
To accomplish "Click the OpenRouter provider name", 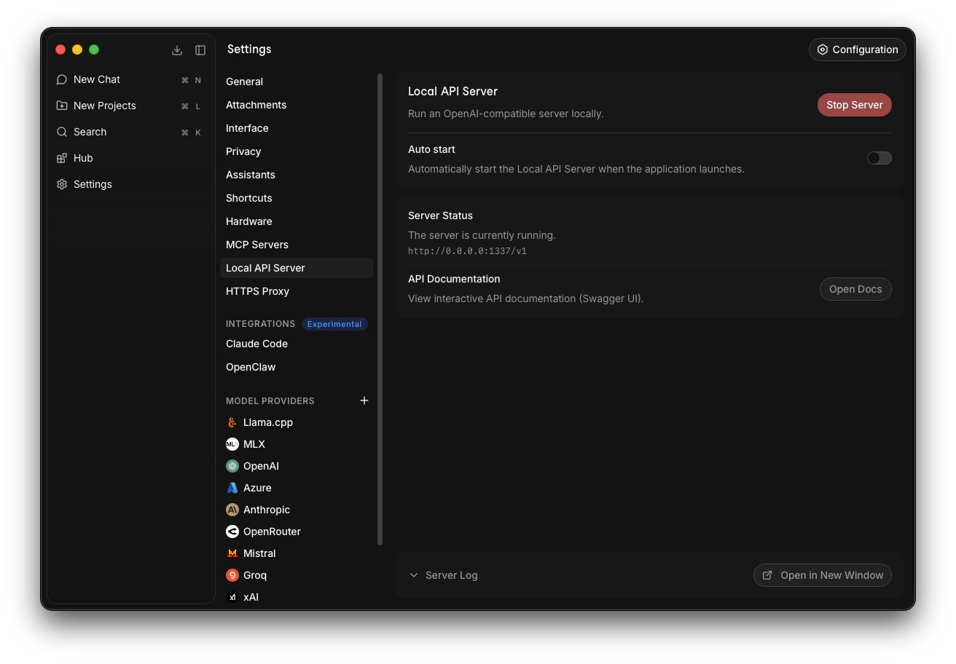I will [x=272, y=531].
